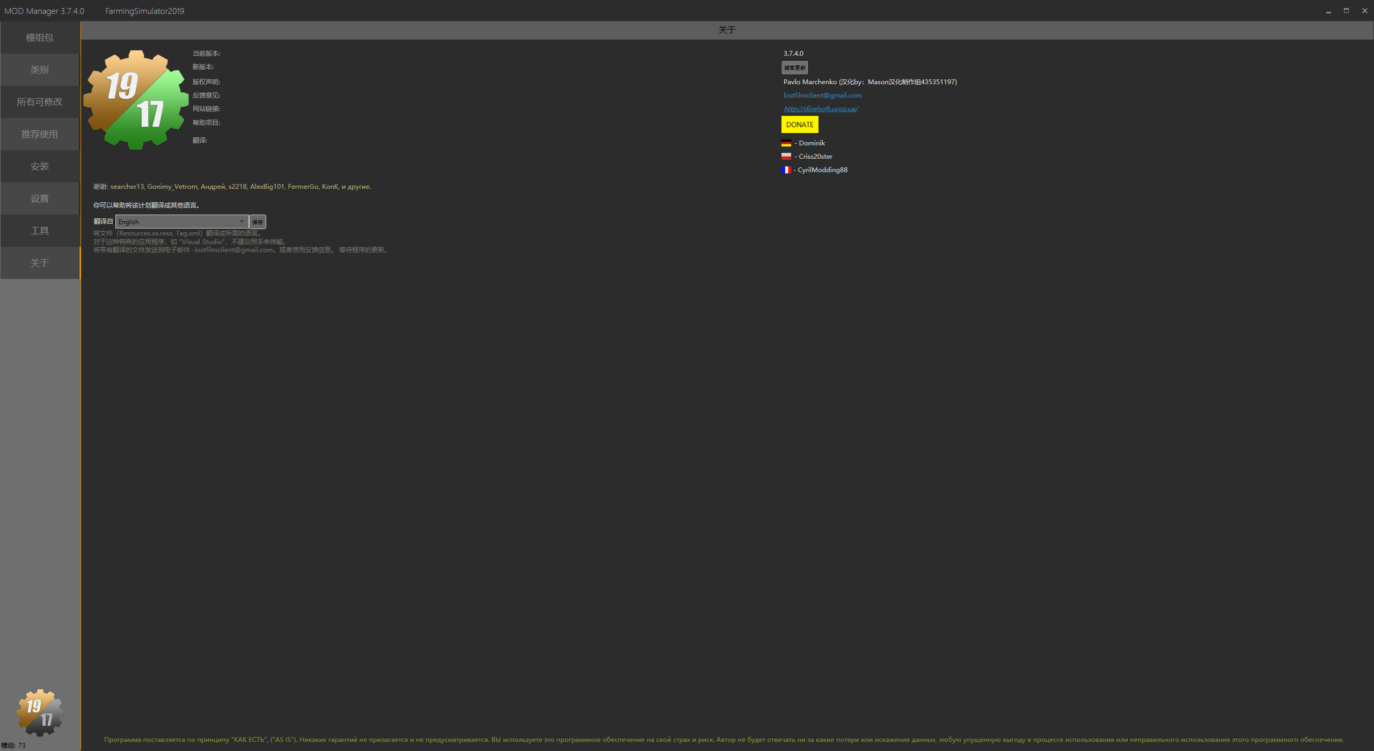Image resolution: width=1374 pixels, height=751 pixels.
Task: Open the dizelsoft.ucoz.ua website link
Action: [821, 108]
